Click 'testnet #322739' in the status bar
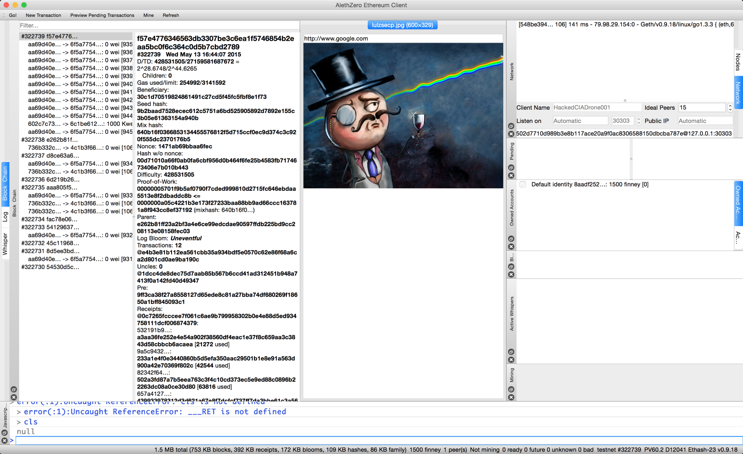743x454 pixels. (619, 449)
